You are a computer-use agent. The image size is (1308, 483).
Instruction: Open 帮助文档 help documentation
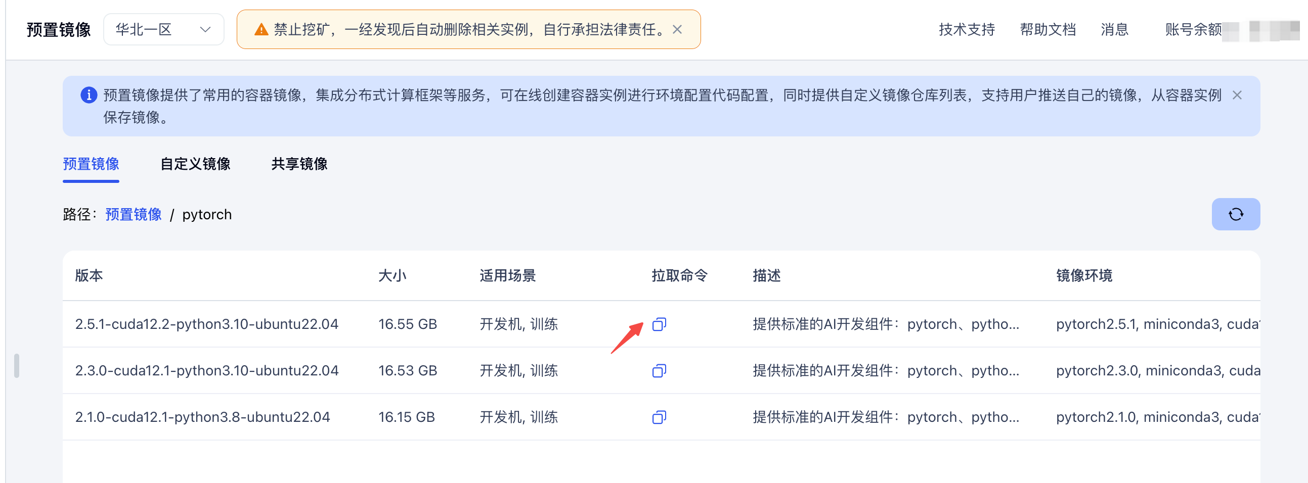1048,29
